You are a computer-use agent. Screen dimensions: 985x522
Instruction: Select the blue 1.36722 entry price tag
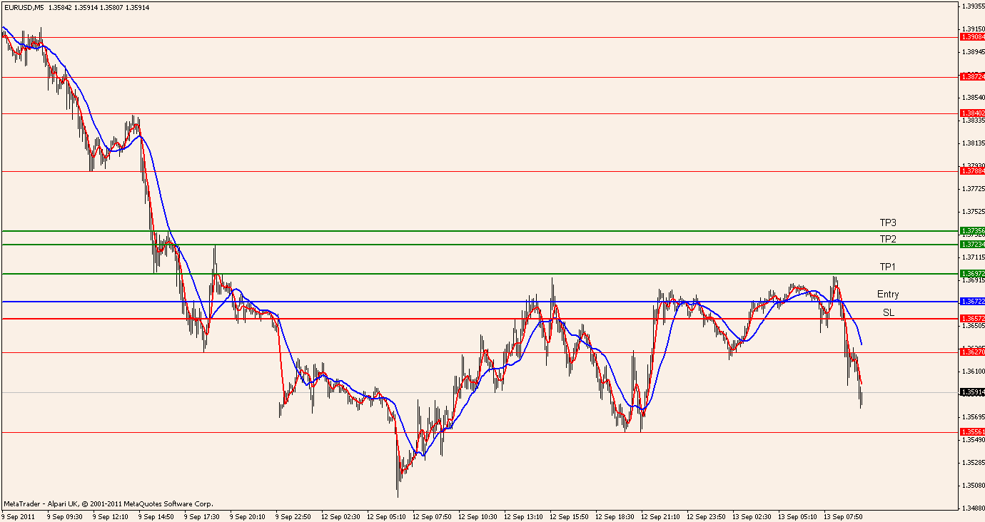(972, 302)
